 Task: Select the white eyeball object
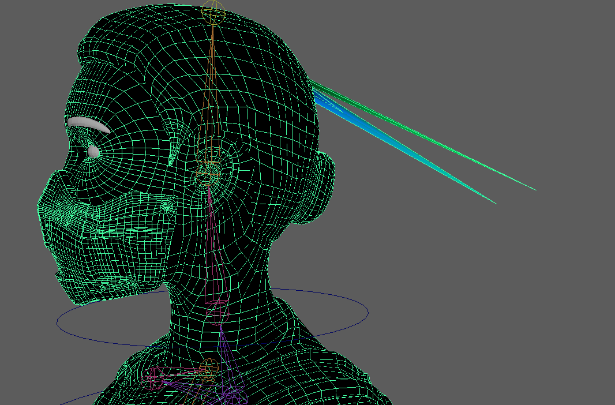click(93, 151)
